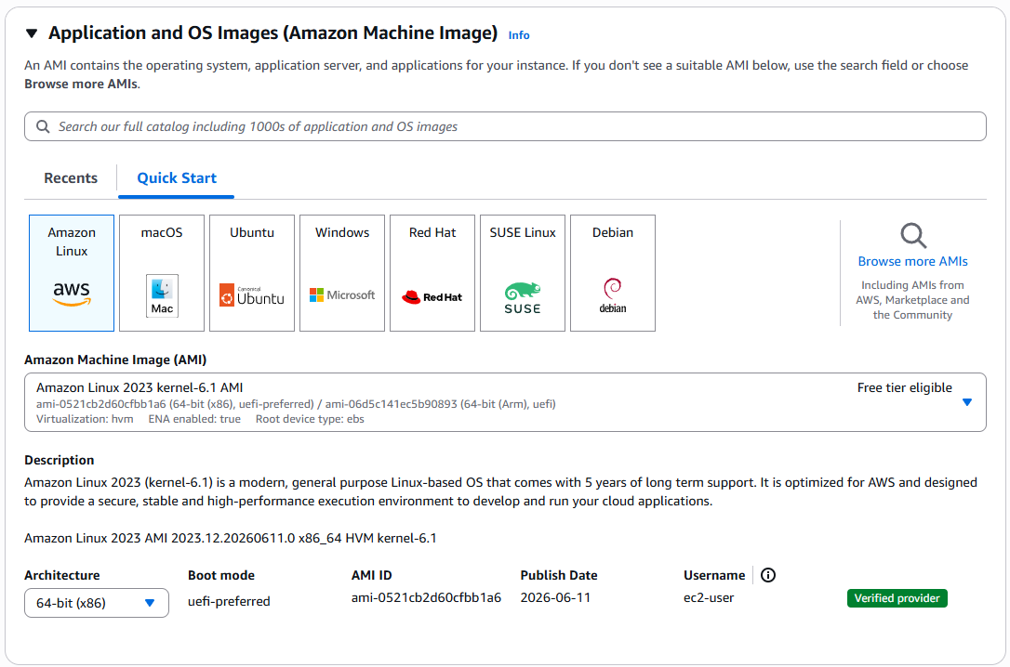Screen dimensions: 1010x667
Task: Collapse the Application and OS Images section
Action: point(32,33)
